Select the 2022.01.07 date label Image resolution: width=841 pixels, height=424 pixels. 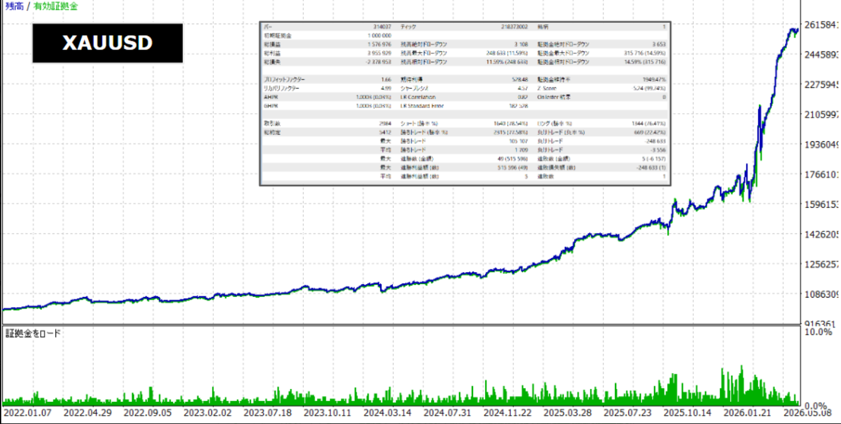point(27,412)
